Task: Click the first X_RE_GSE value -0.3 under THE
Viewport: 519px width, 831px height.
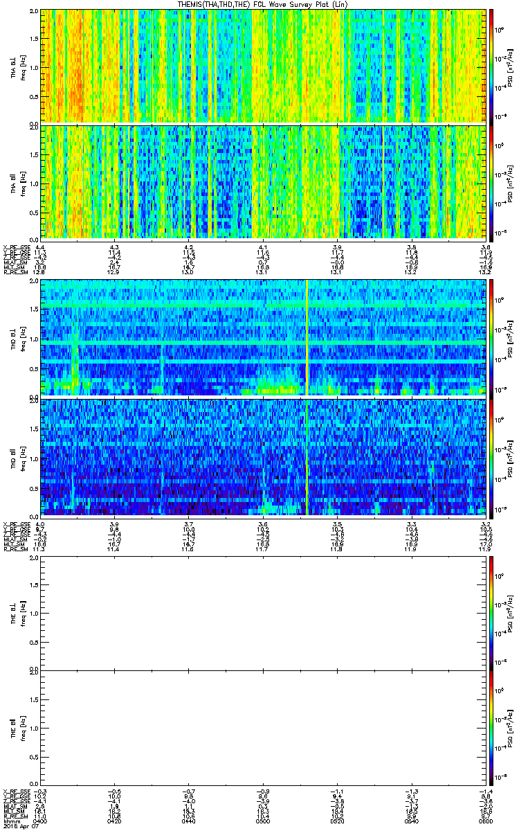Action: [40, 792]
